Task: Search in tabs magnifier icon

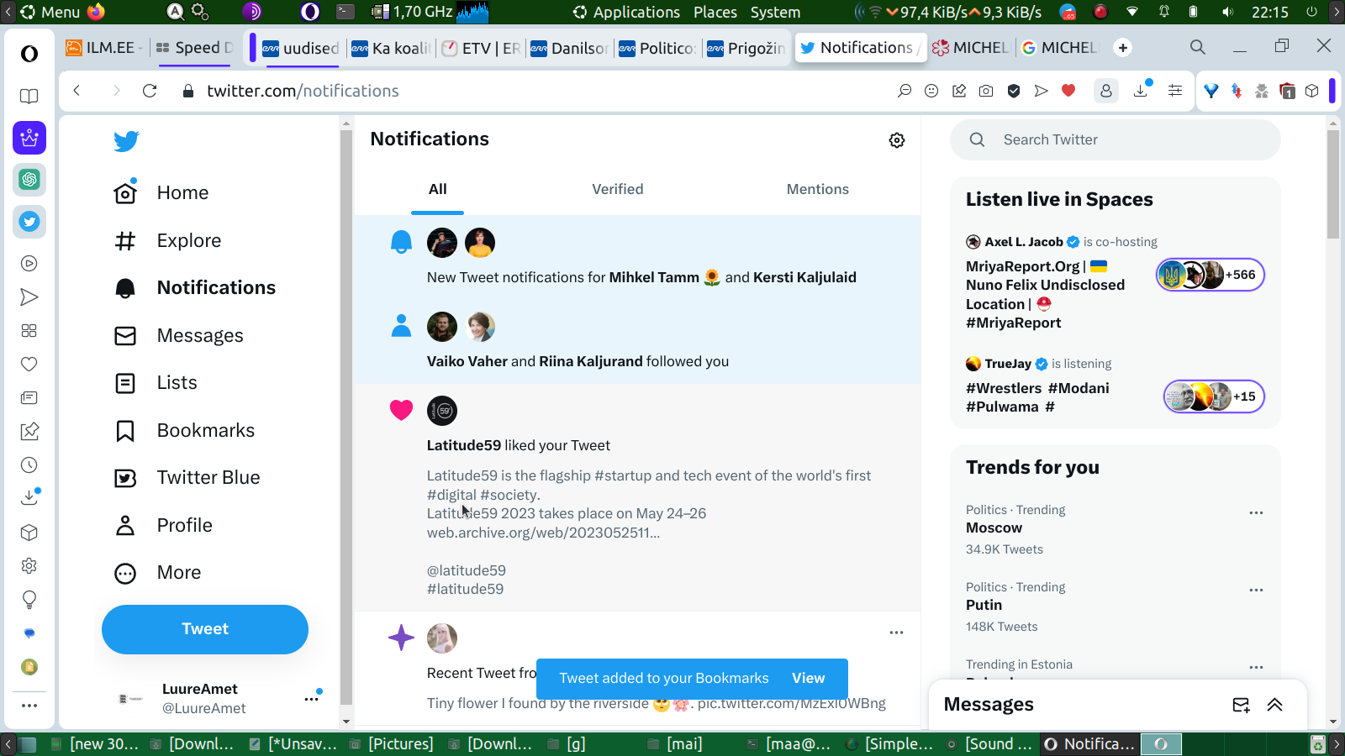Action: pos(1198,47)
